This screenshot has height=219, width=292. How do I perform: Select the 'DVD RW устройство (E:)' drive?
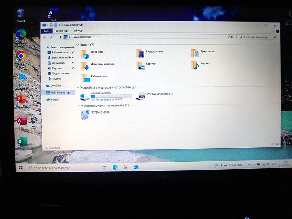pyautogui.click(x=155, y=96)
